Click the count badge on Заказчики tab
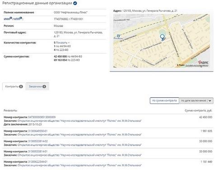Image resolution: width=215 pixels, height=170 pixels. (44, 87)
